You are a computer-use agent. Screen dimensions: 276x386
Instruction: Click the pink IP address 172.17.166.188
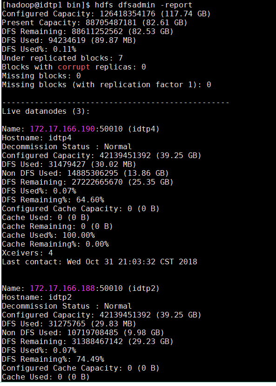[62, 288]
